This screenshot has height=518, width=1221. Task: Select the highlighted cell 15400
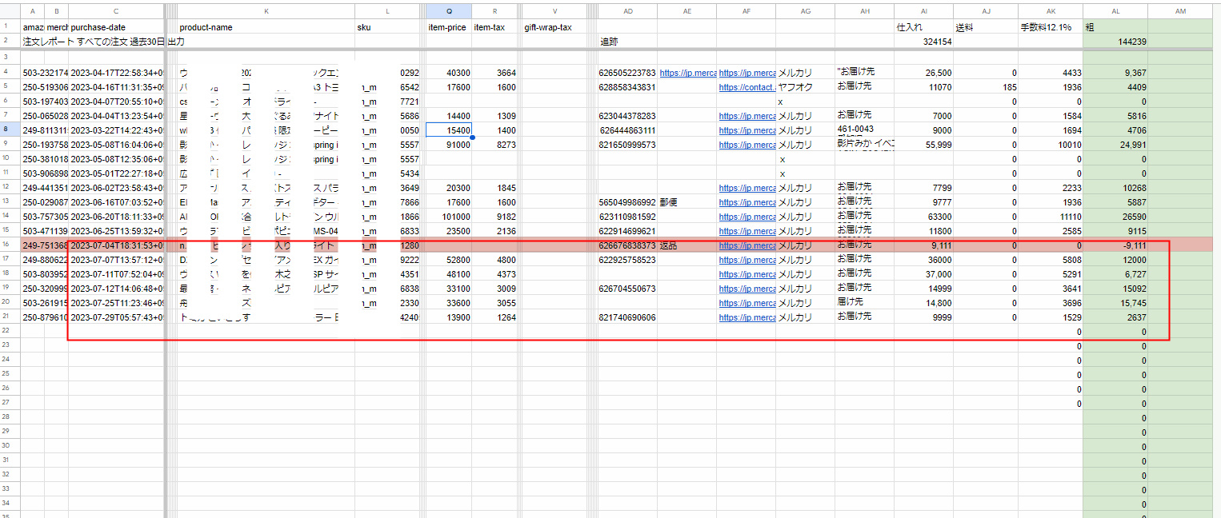pos(448,130)
